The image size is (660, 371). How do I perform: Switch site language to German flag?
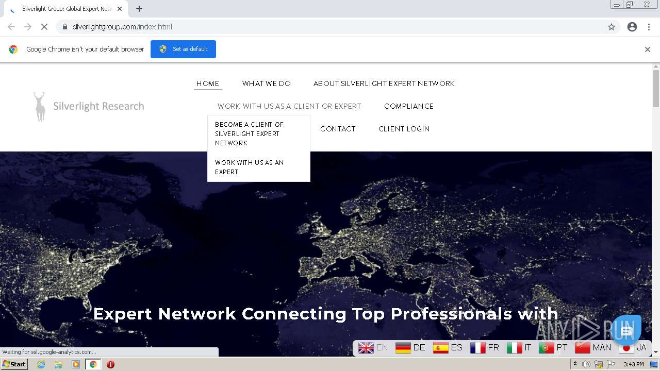pos(403,348)
